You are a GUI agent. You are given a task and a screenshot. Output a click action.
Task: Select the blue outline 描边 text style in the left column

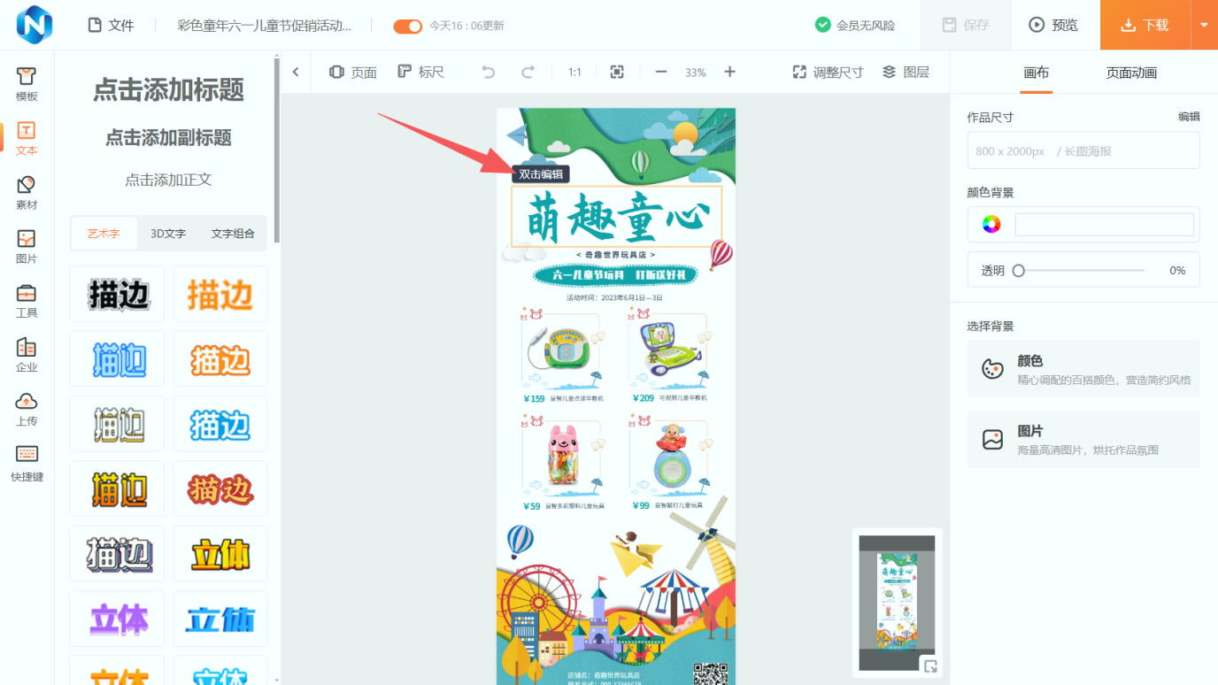point(117,358)
